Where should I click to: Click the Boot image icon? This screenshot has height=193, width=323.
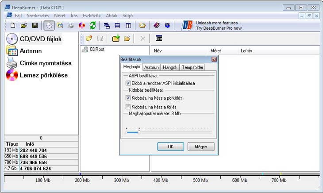click(x=159, y=39)
